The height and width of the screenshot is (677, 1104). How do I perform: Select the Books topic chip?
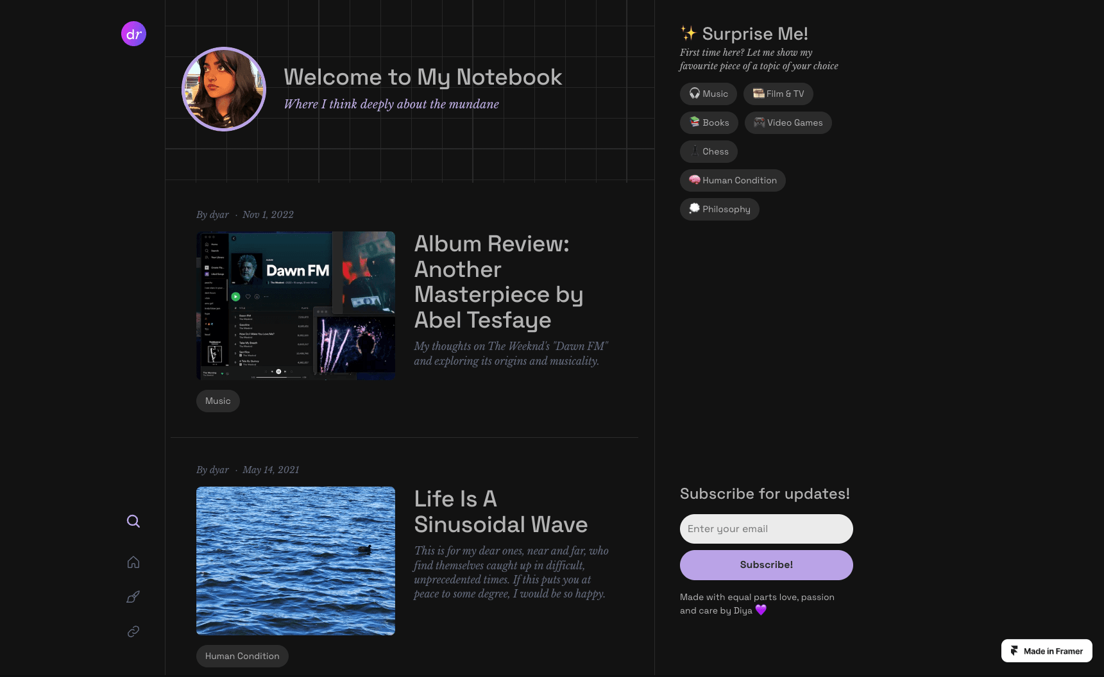tap(709, 122)
